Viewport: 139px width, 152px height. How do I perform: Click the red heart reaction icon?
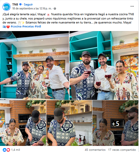click(x=8, y=150)
